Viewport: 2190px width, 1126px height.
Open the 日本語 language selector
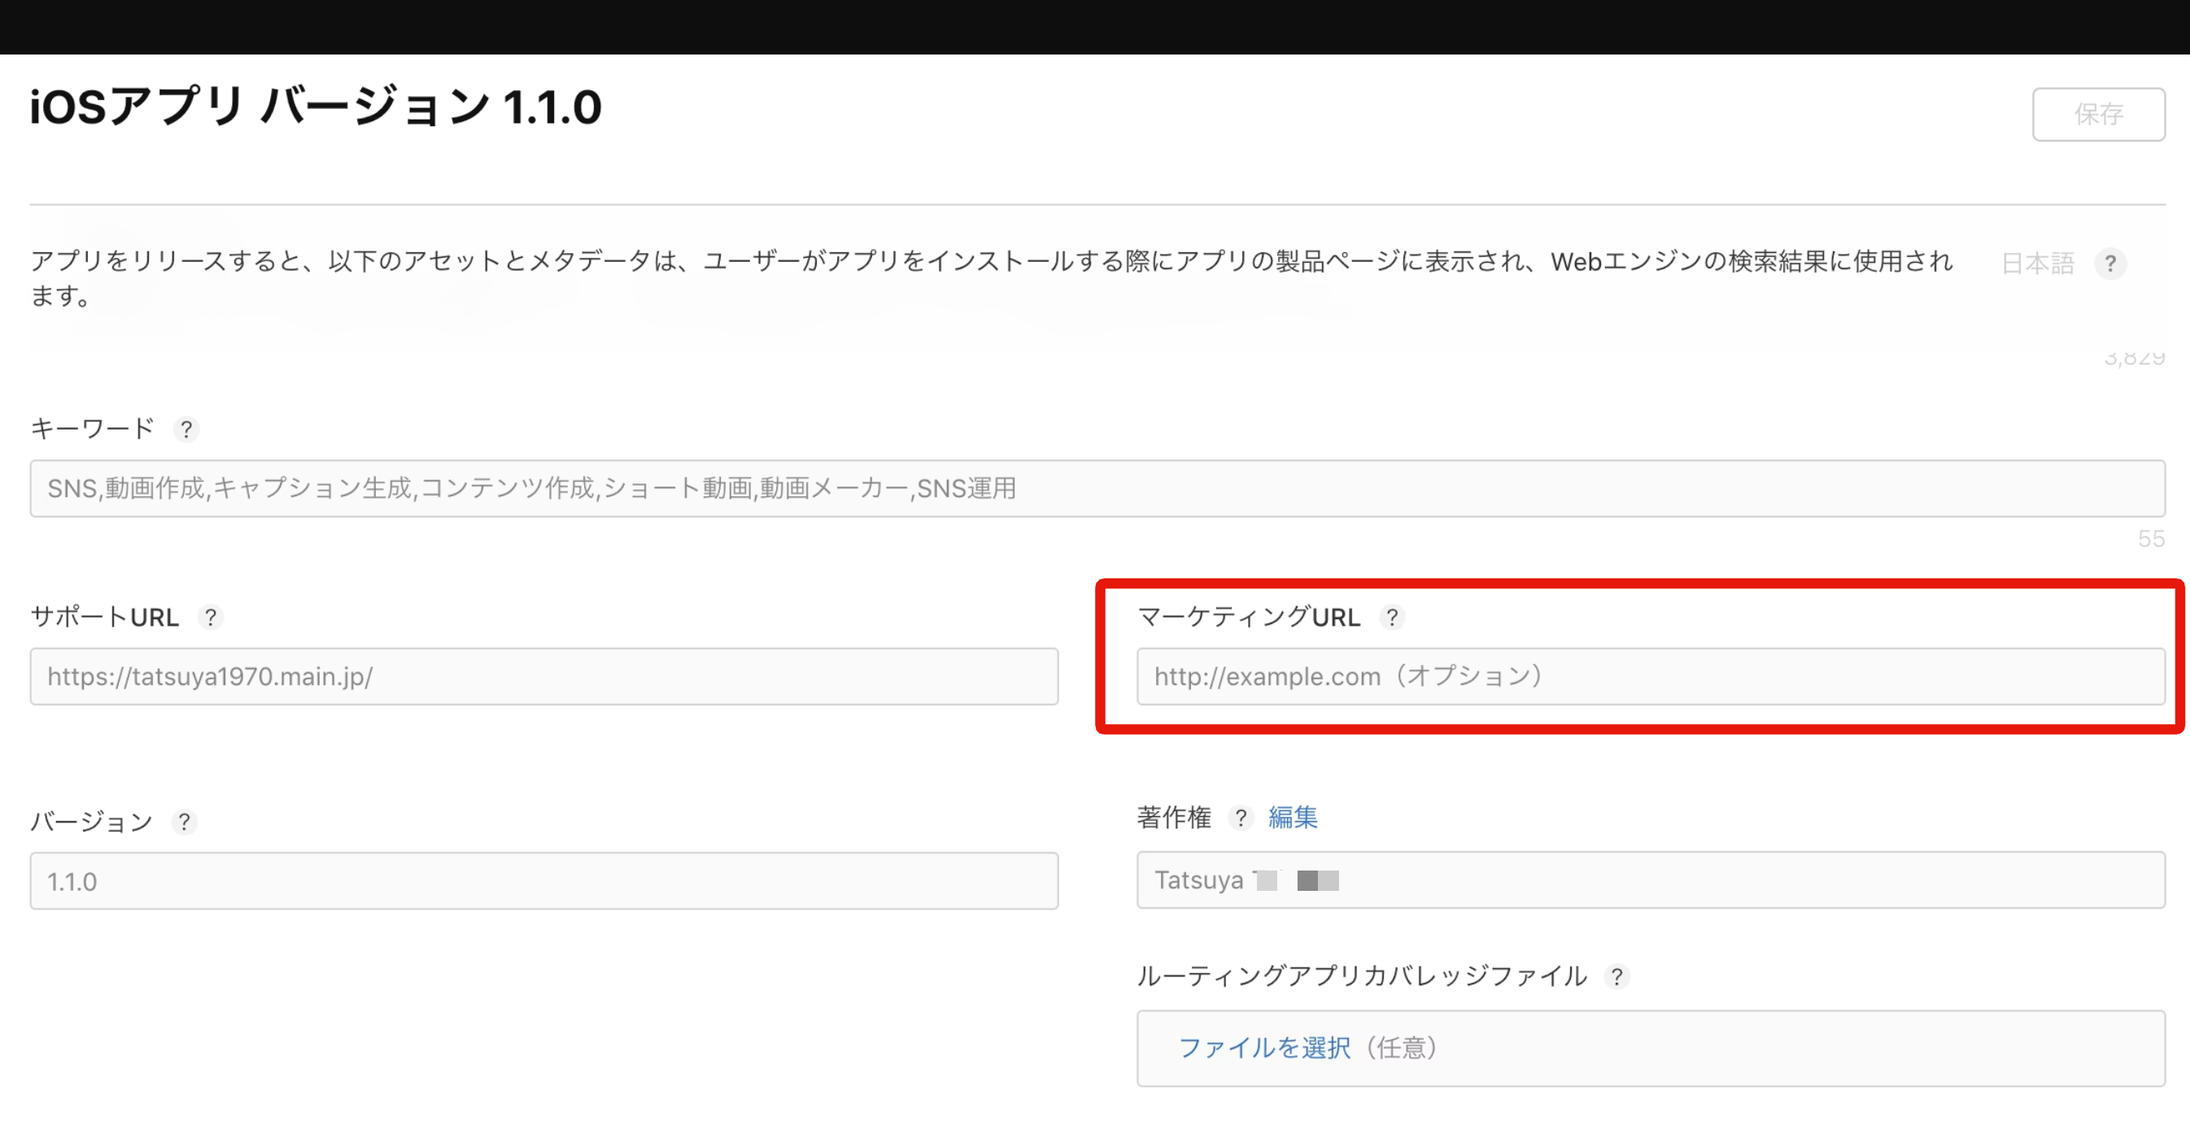click(x=2038, y=264)
